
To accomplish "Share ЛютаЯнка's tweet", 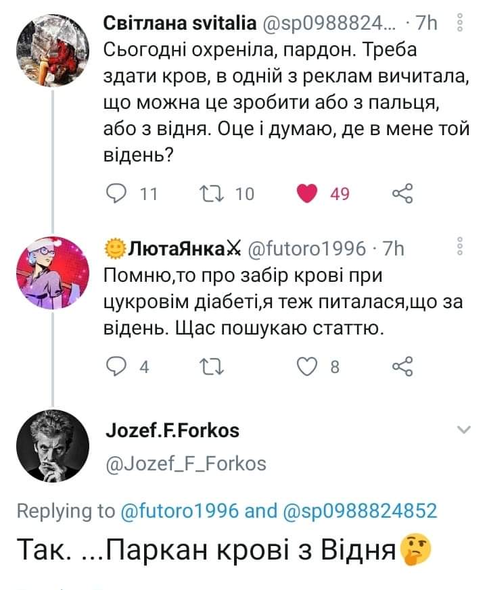I will coord(402,366).
